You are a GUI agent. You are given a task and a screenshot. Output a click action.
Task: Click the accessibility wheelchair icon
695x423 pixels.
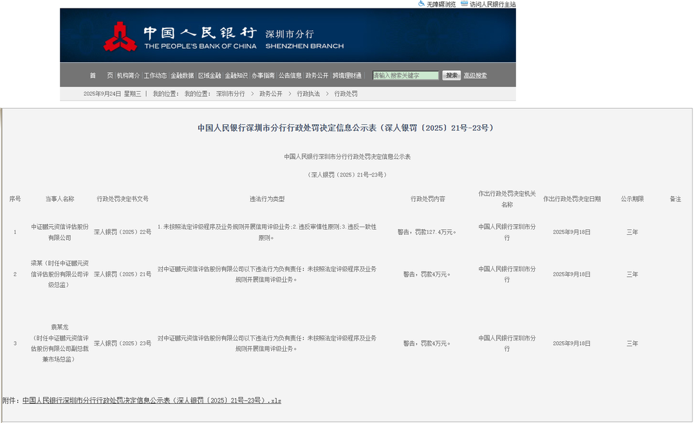pyautogui.click(x=422, y=4)
